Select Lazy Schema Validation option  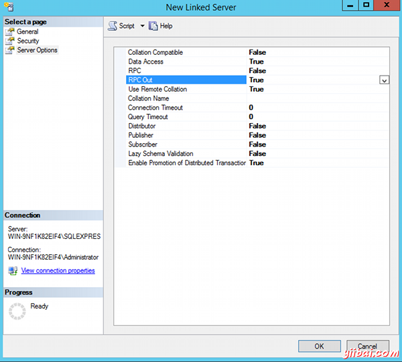161,154
